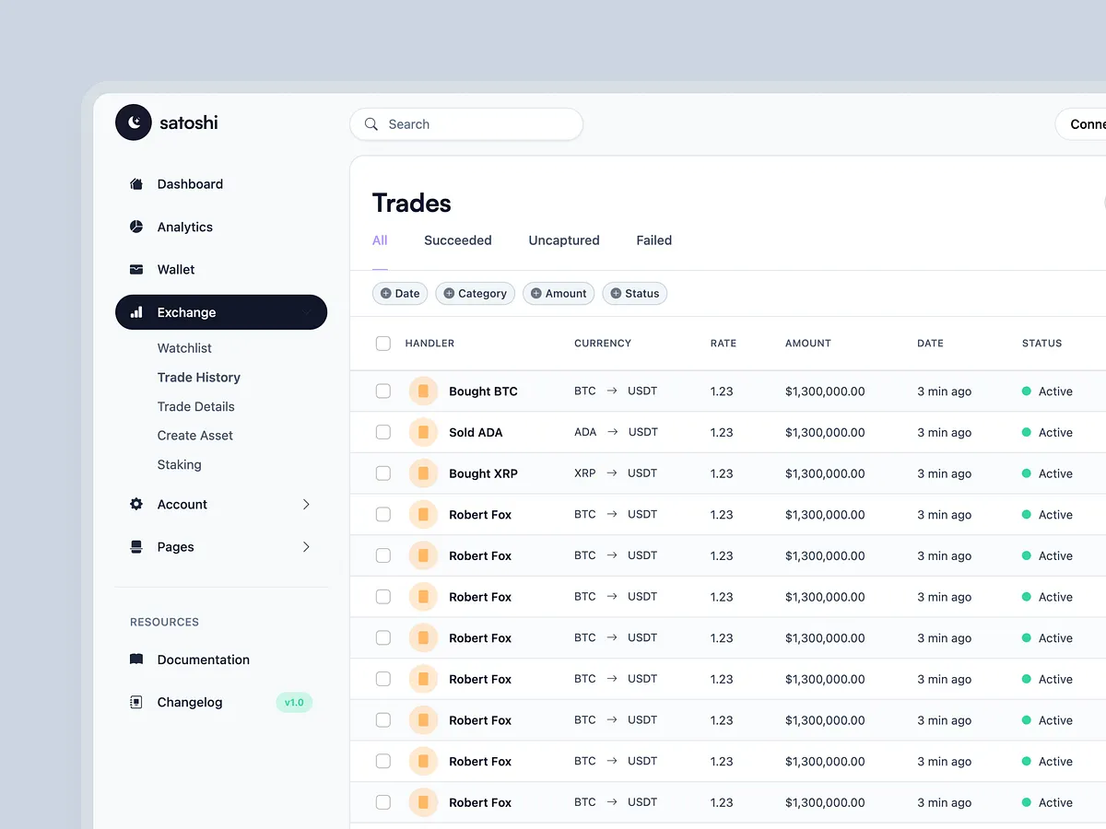Click the search magnifier icon
This screenshot has height=829, width=1106.
point(371,124)
